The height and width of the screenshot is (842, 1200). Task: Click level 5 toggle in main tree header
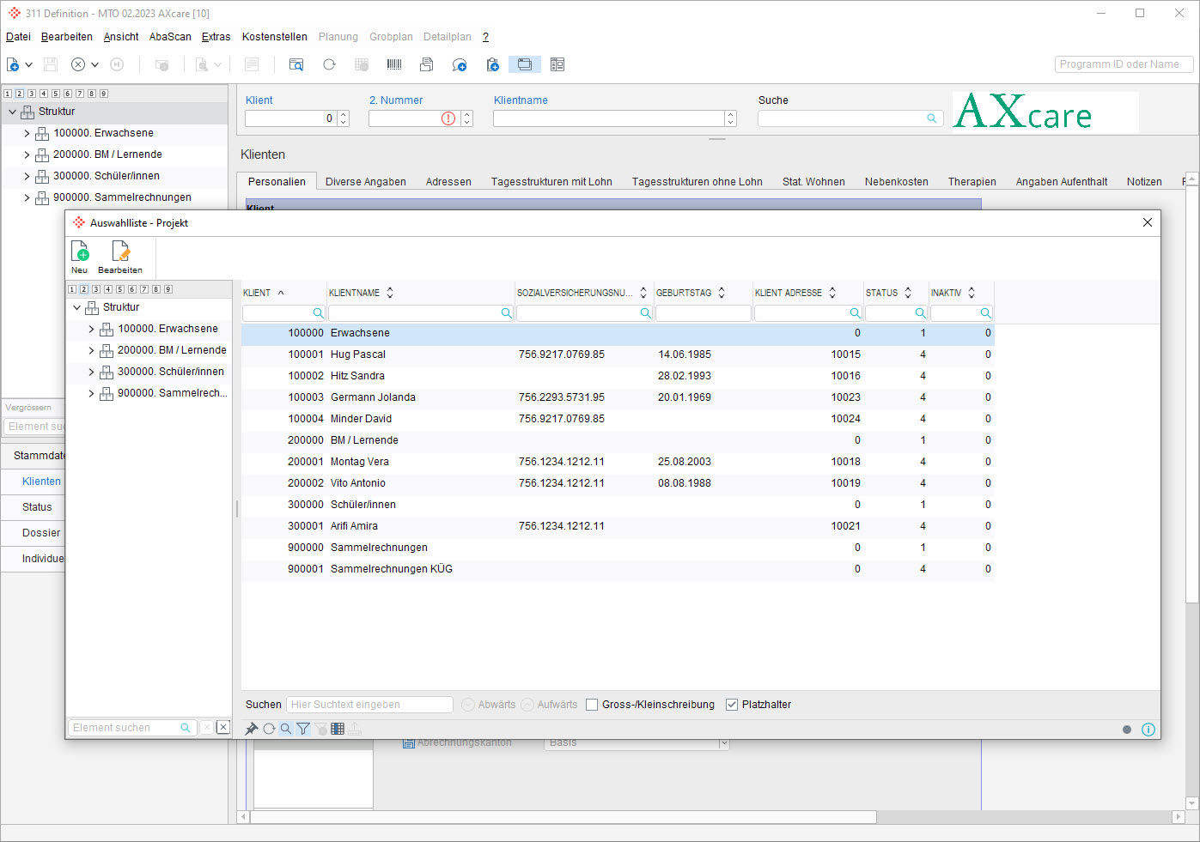point(56,94)
